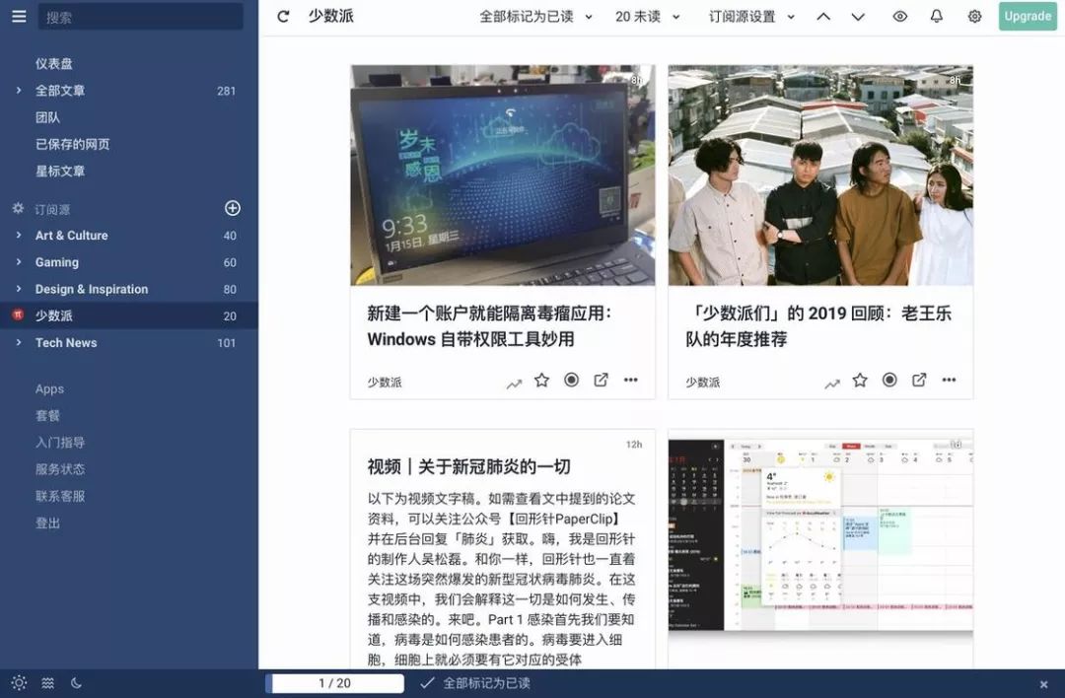
Task: Toggle read circle on 老王乐队 article
Action: tap(889, 381)
